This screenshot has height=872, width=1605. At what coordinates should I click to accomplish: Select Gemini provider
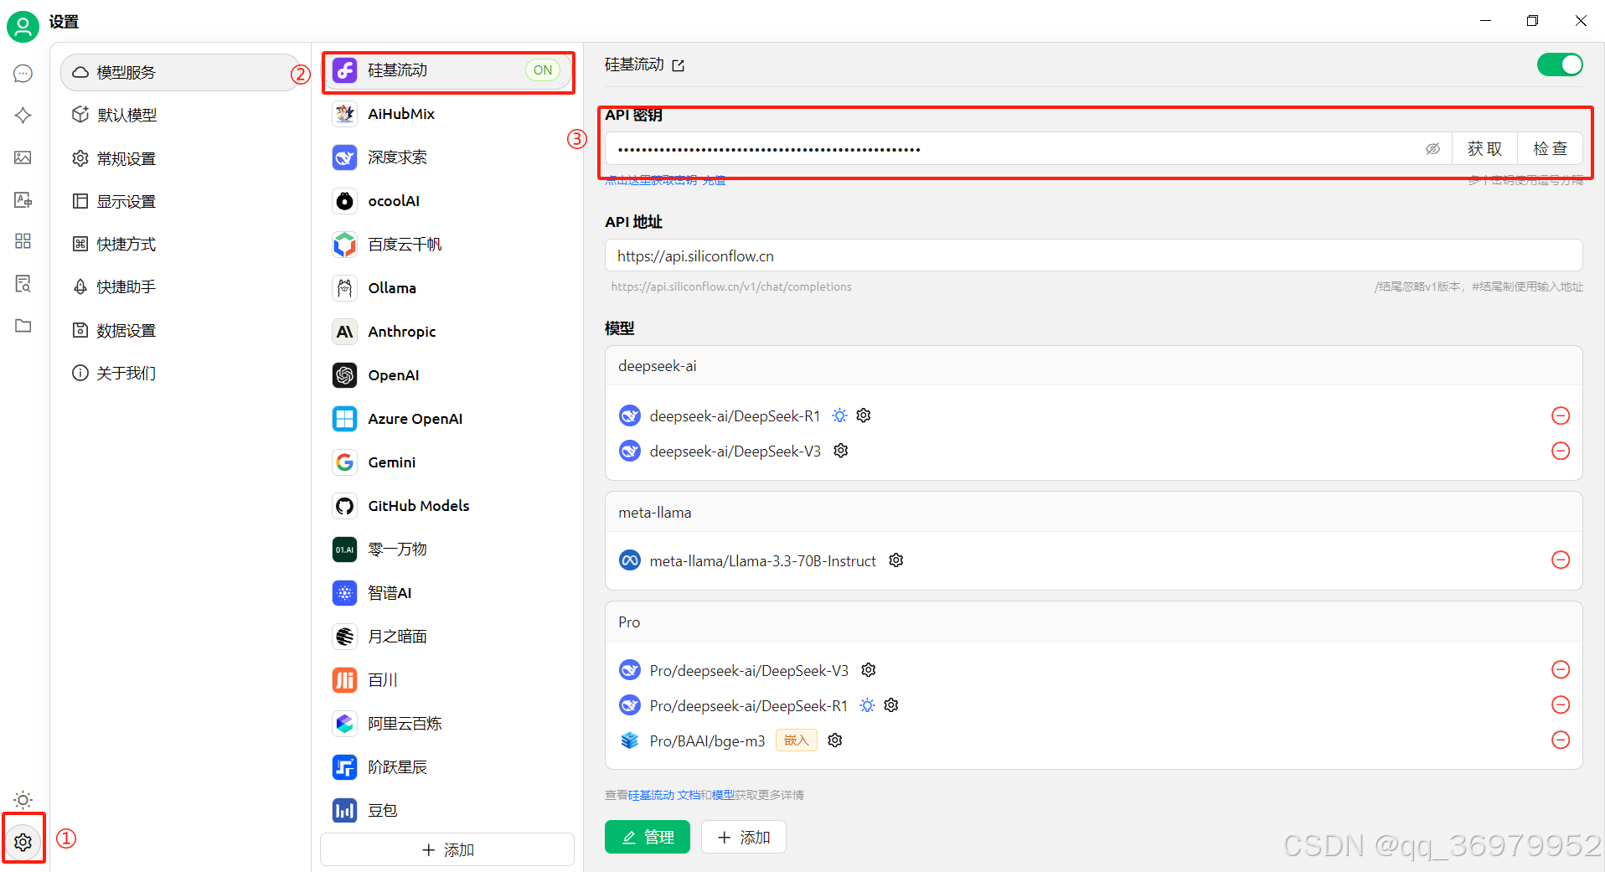(448, 462)
